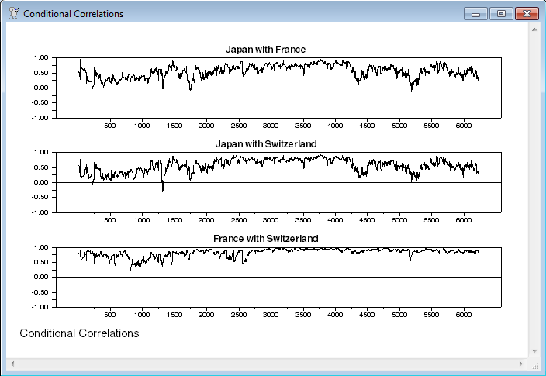The height and width of the screenshot is (376, 546).
Task: Click the 'Conditional Correlations' caption below the charts
Action: pos(79,333)
